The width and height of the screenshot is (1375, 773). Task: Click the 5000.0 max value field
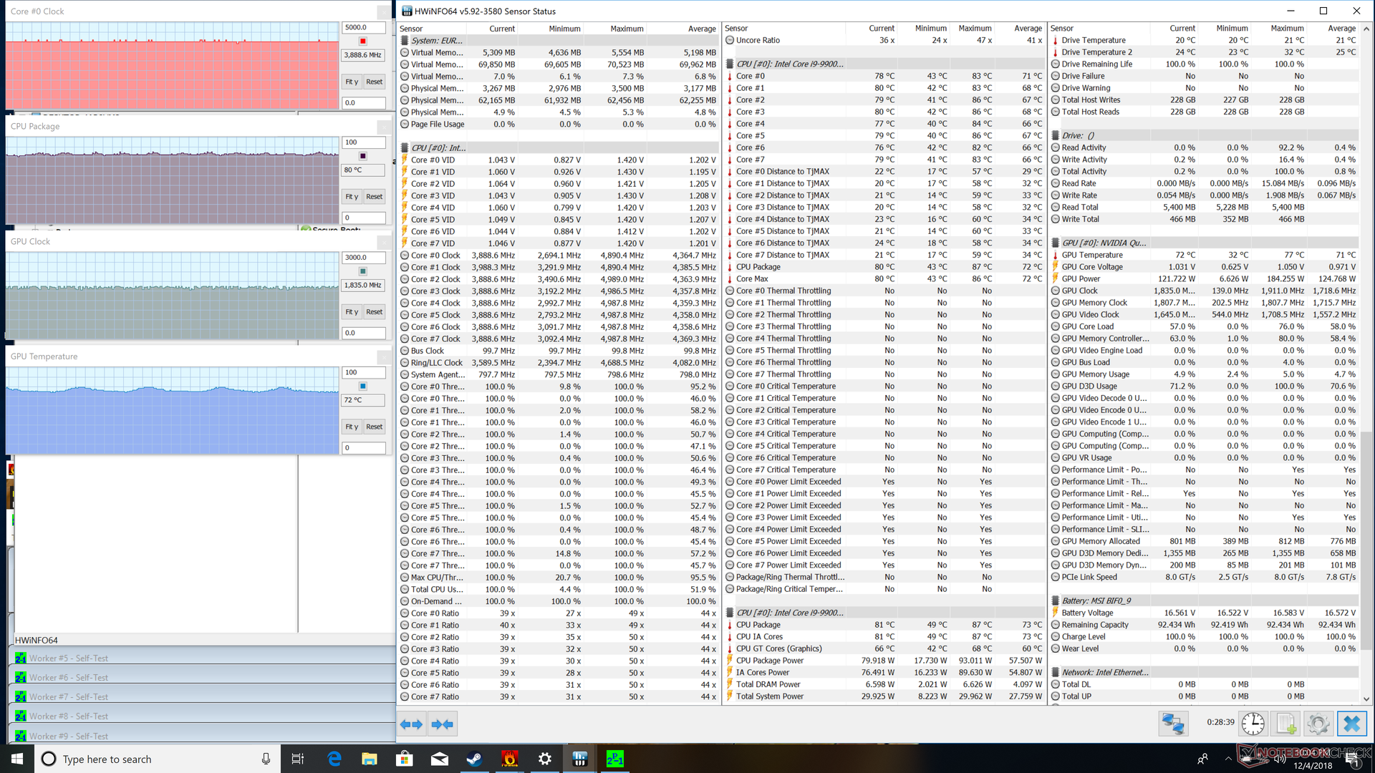coord(363,27)
